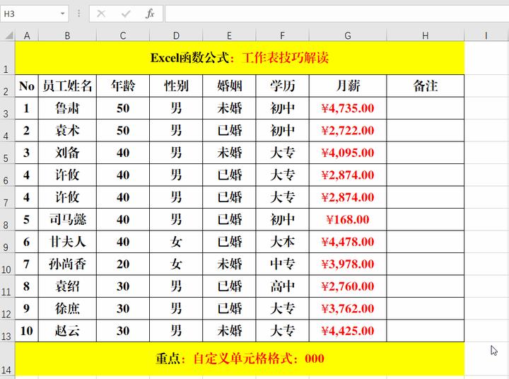509x379 pixels.
Task: Click the Insert Function fx icon
Action: click(150, 13)
